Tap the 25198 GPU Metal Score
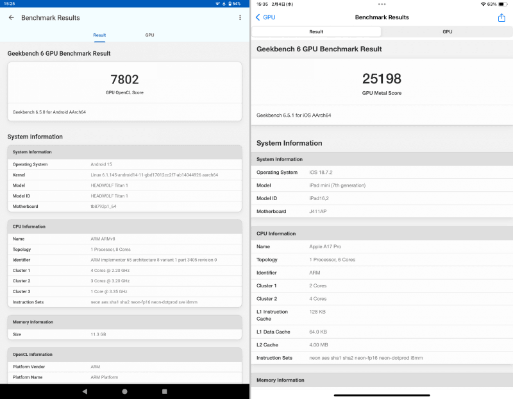Image resolution: width=513 pixels, height=399 pixels. click(x=382, y=78)
